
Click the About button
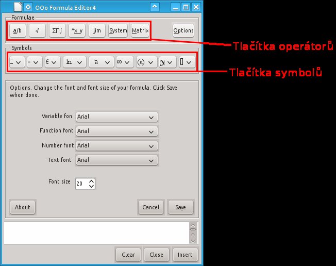tap(23, 207)
